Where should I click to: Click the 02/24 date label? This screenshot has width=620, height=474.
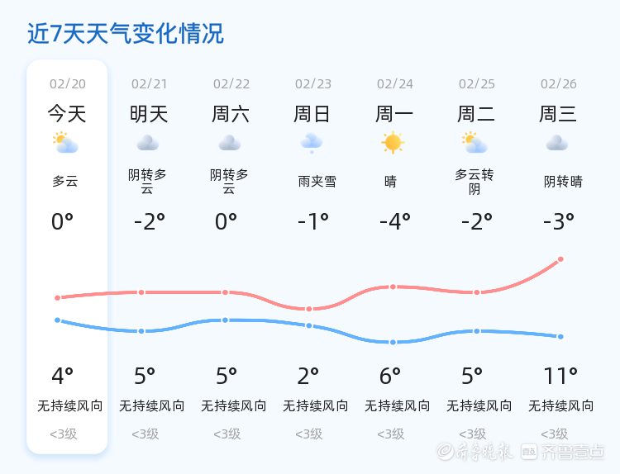click(394, 83)
